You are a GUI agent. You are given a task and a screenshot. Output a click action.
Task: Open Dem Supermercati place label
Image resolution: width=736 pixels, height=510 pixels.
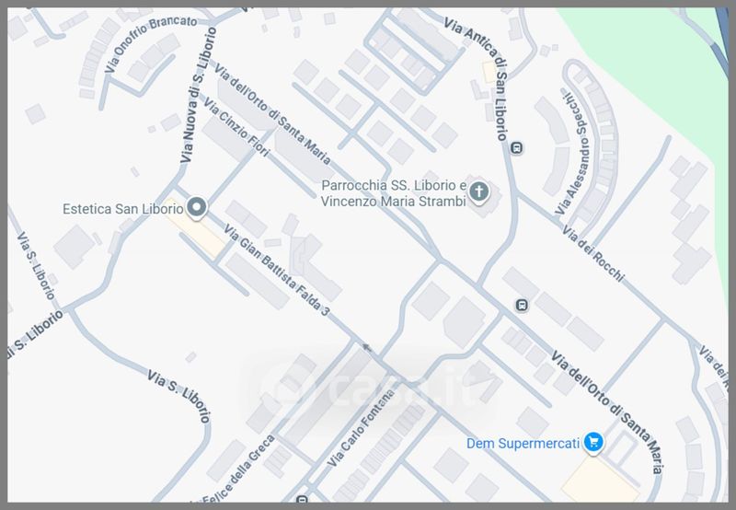(523, 444)
